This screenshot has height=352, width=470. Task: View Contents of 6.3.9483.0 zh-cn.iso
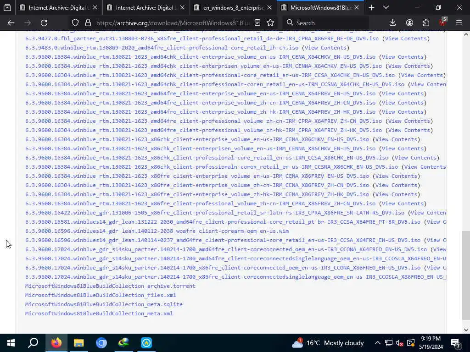coord(325,48)
